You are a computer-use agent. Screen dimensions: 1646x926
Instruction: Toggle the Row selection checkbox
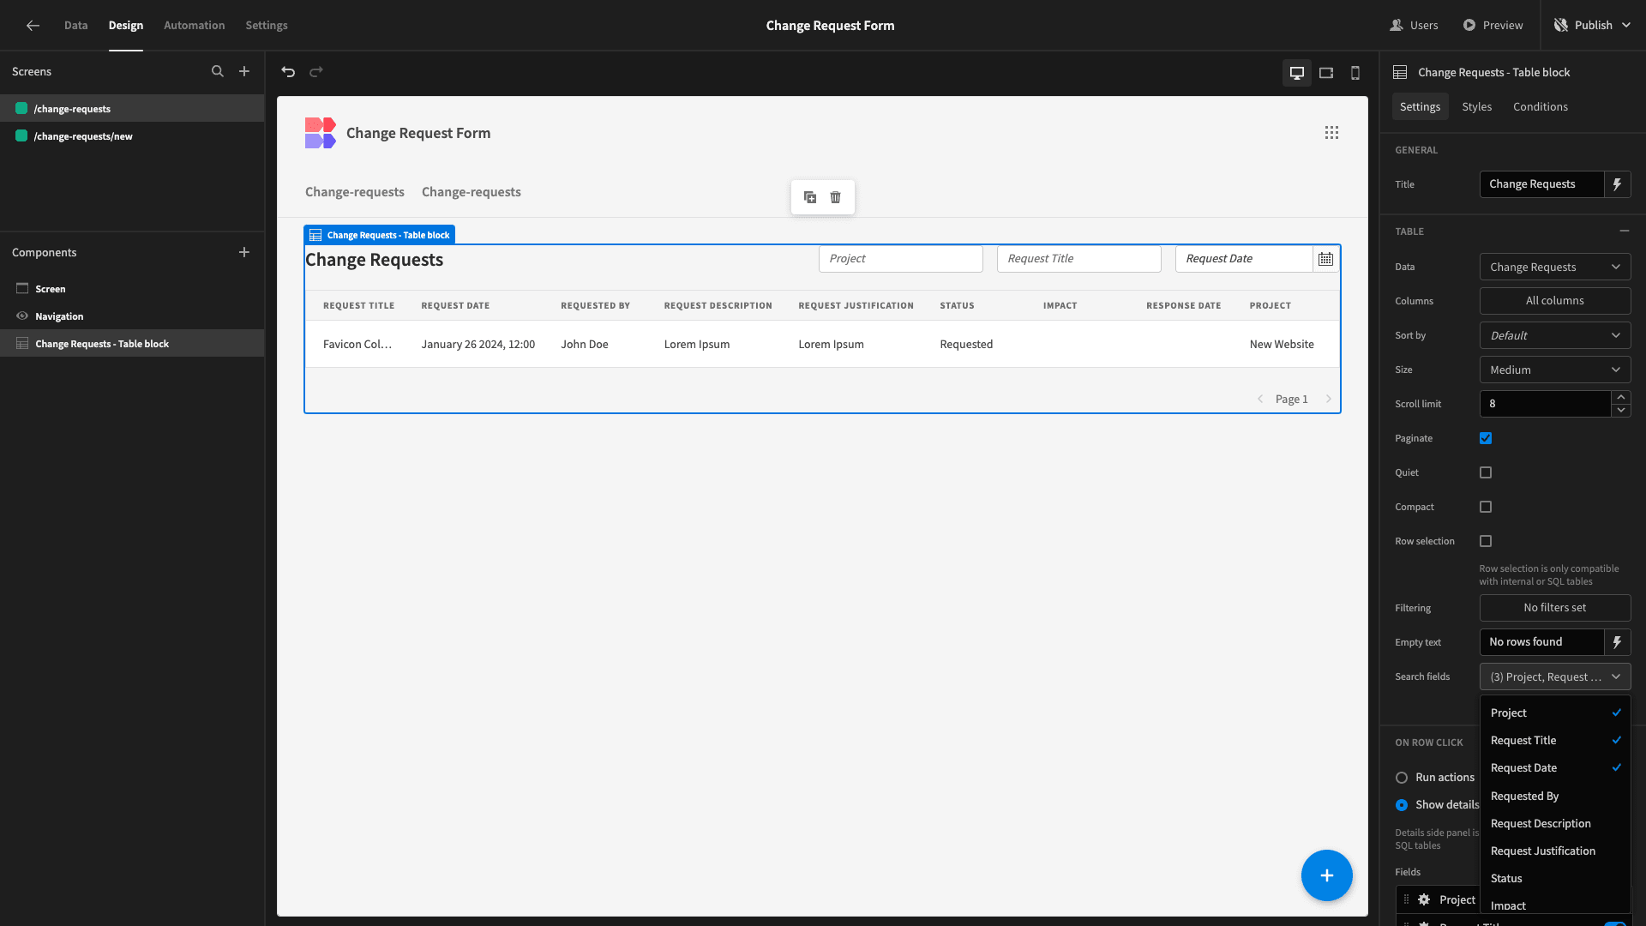tap(1486, 540)
